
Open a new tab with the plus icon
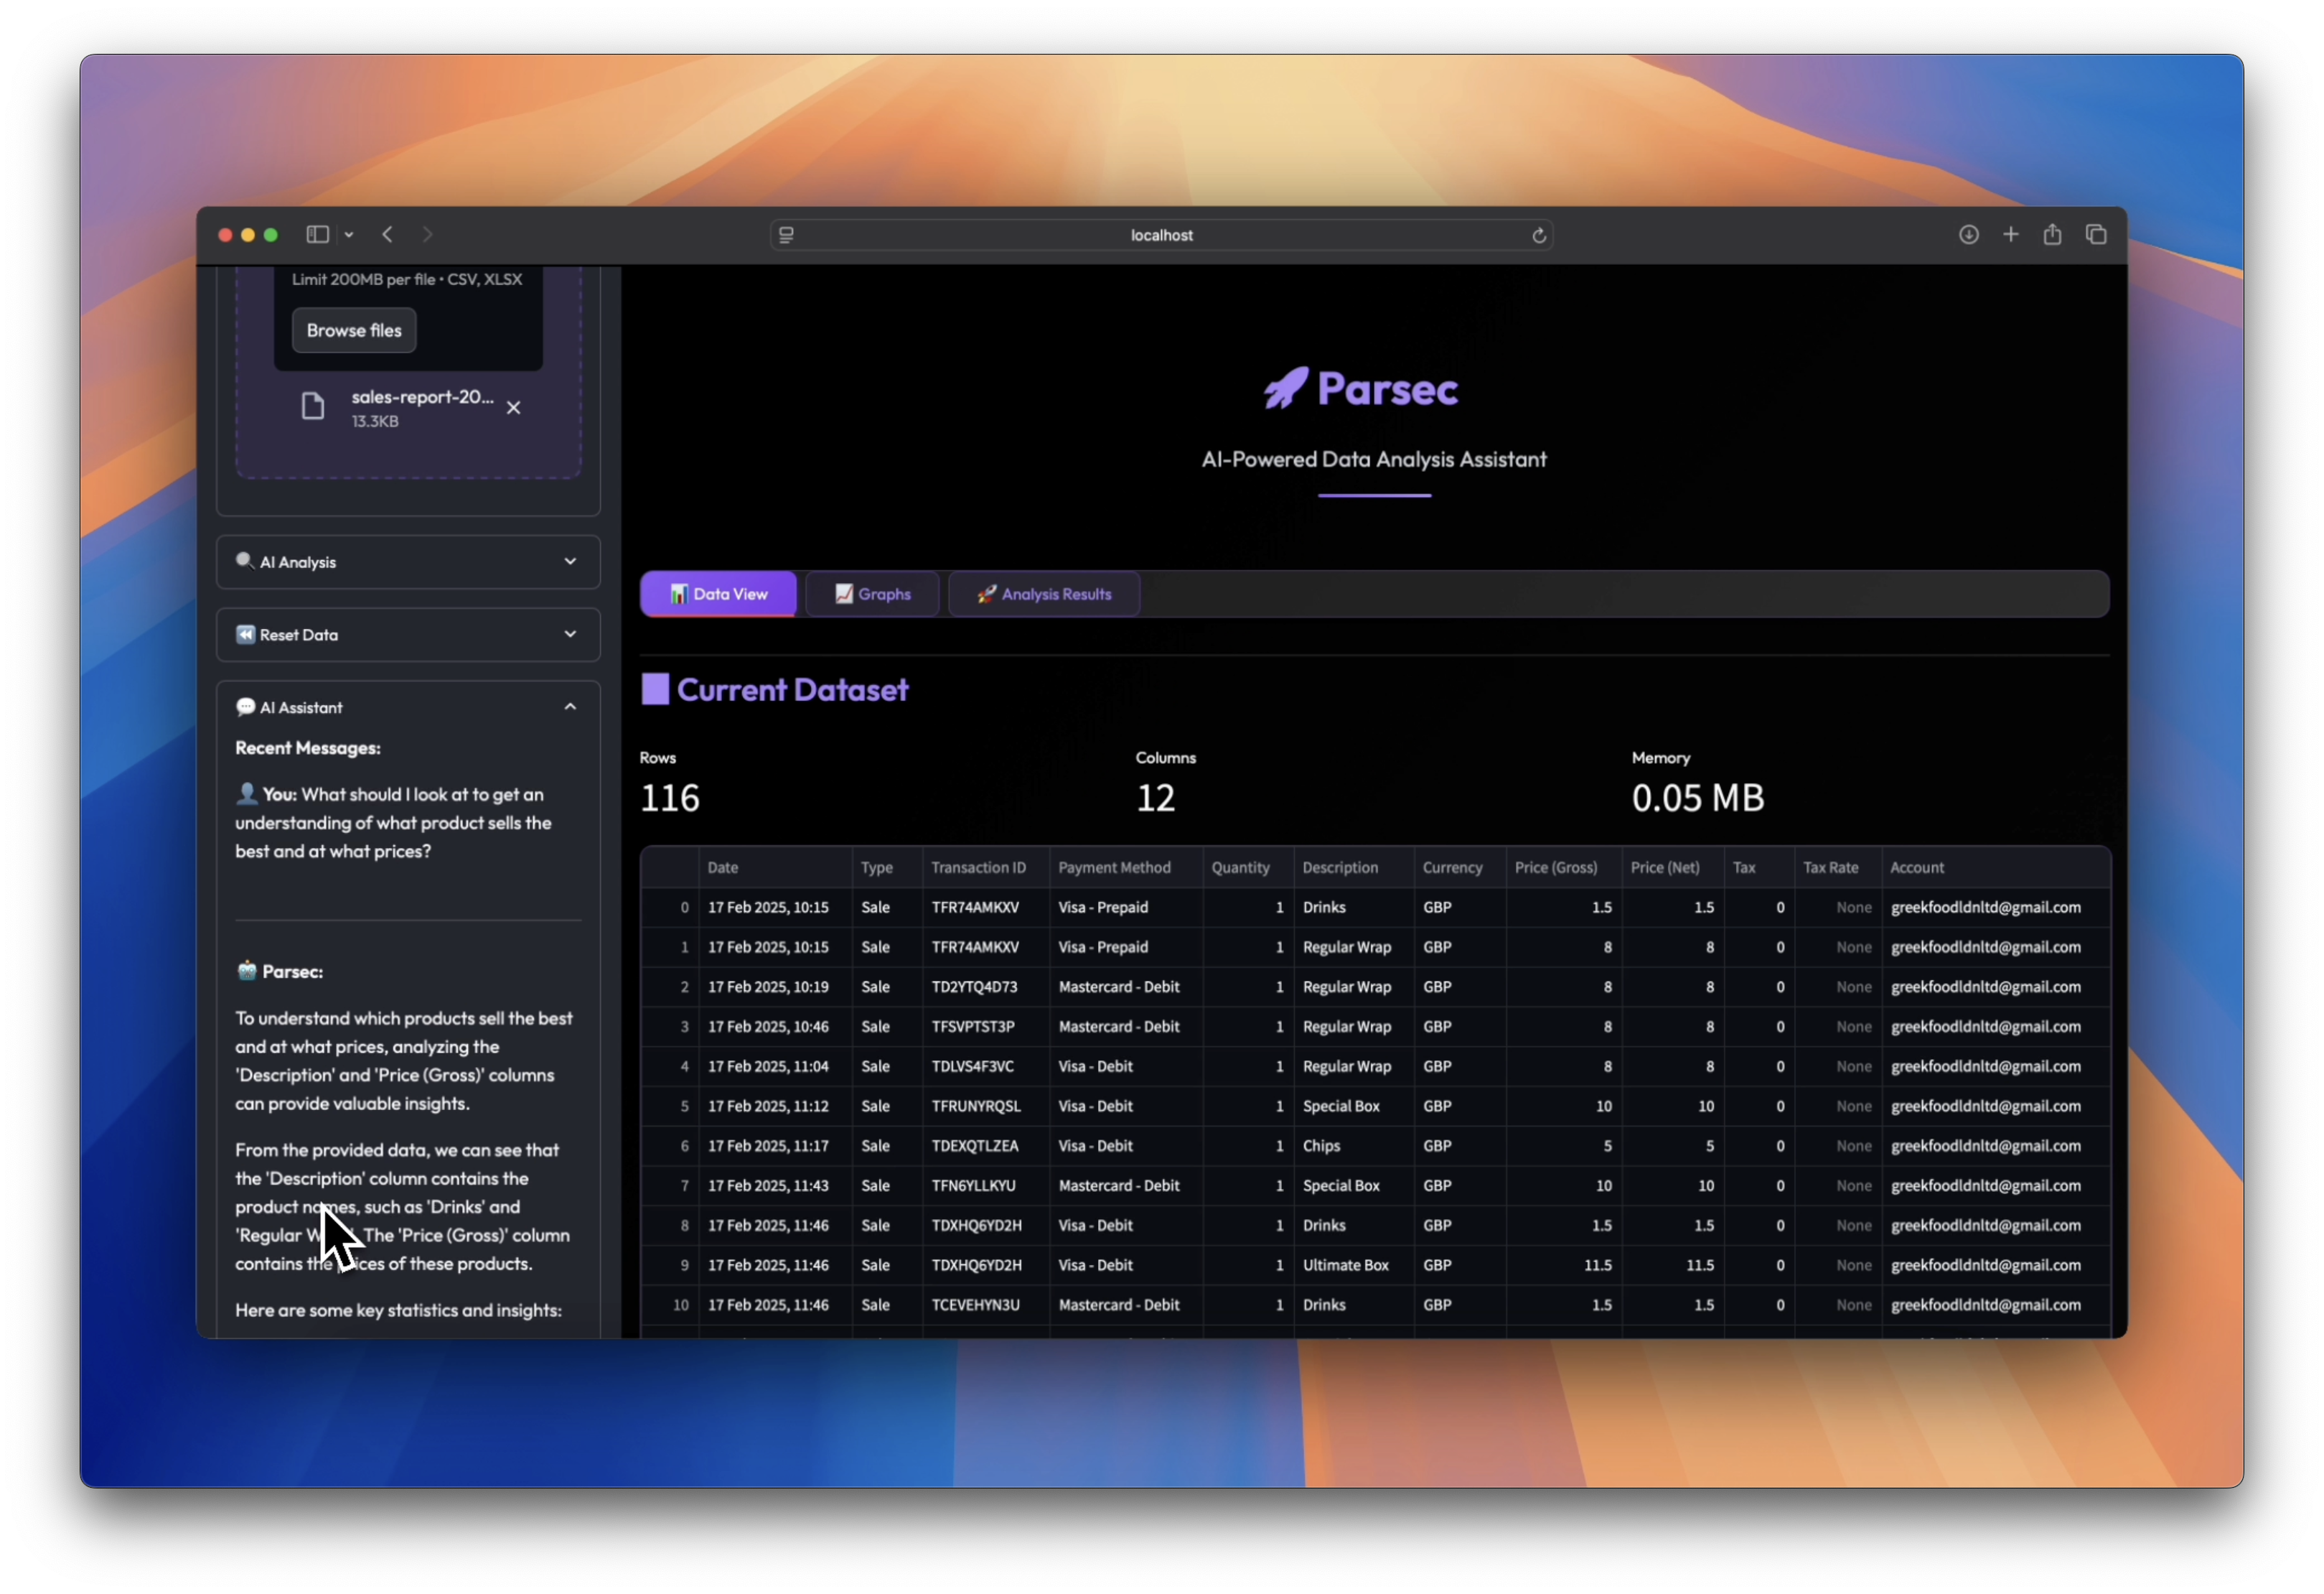2011,234
